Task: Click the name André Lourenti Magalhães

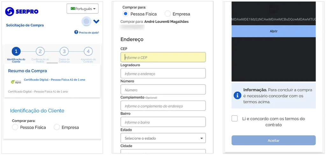Action: (166, 22)
